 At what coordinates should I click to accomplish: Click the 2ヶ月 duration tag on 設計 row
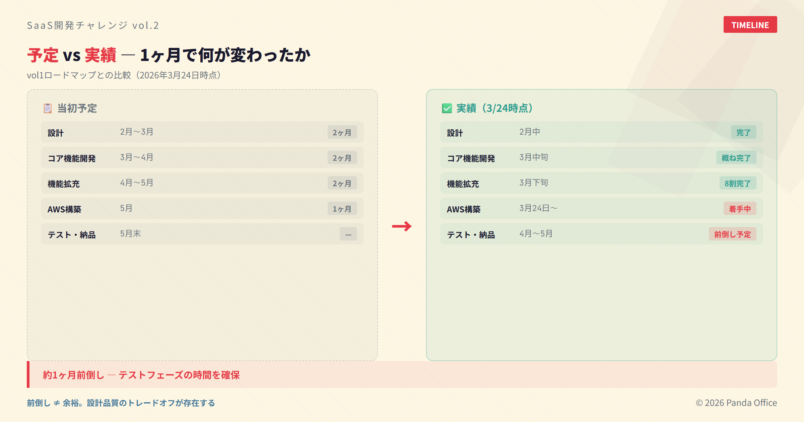click(342, 132)
